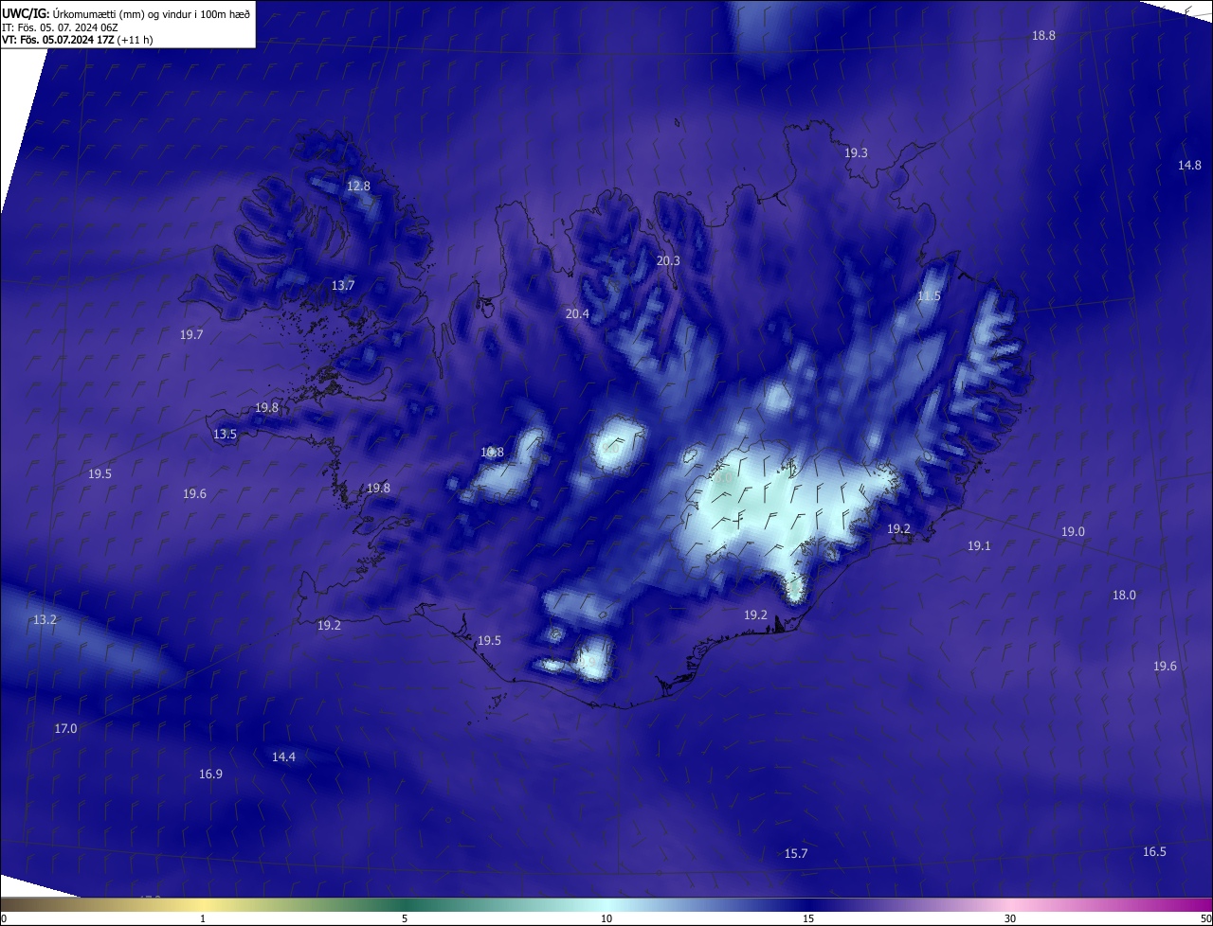1213x926 pixels.
Task: Click the 1 tick on the color scale
Action: click(x=203, y=918)
